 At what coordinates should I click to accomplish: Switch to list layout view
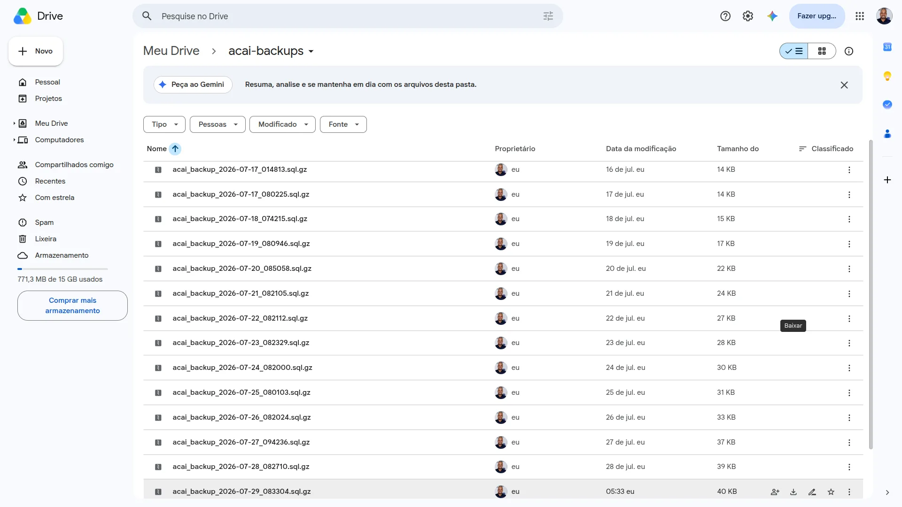click(x=794, y=51)
